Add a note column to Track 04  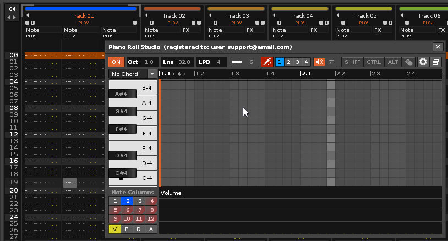pos(279,23)
